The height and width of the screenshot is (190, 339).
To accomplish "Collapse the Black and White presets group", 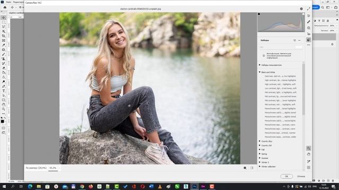I will click(260, 72).
